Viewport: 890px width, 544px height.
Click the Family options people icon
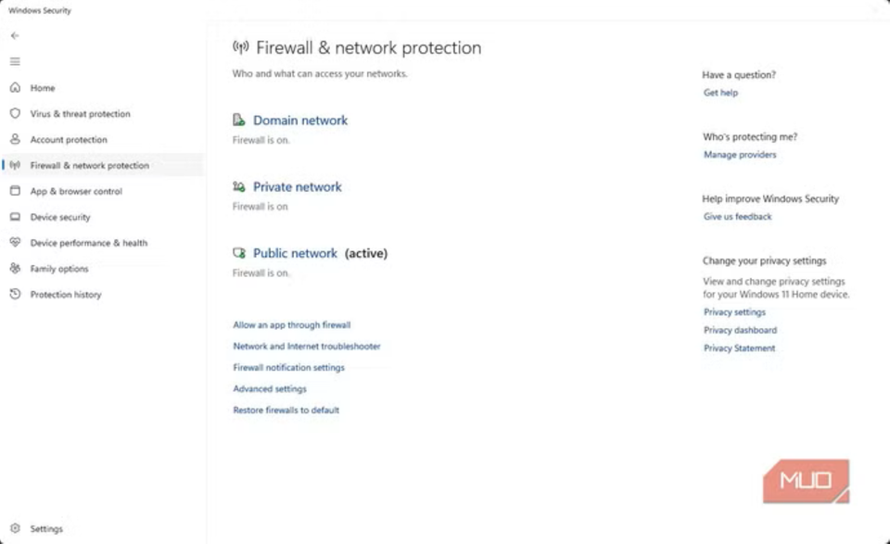point(15,269)
